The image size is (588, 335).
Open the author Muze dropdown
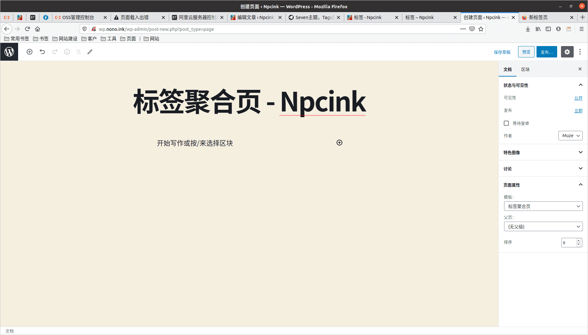click(x=570, y=136)
